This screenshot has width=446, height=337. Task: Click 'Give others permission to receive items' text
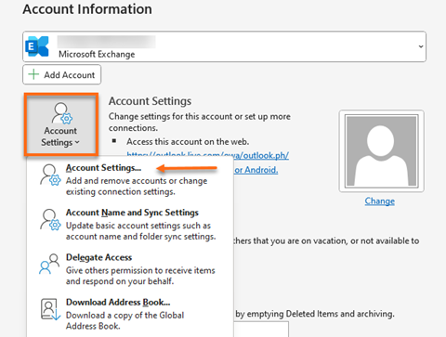[x=140, y=270]
